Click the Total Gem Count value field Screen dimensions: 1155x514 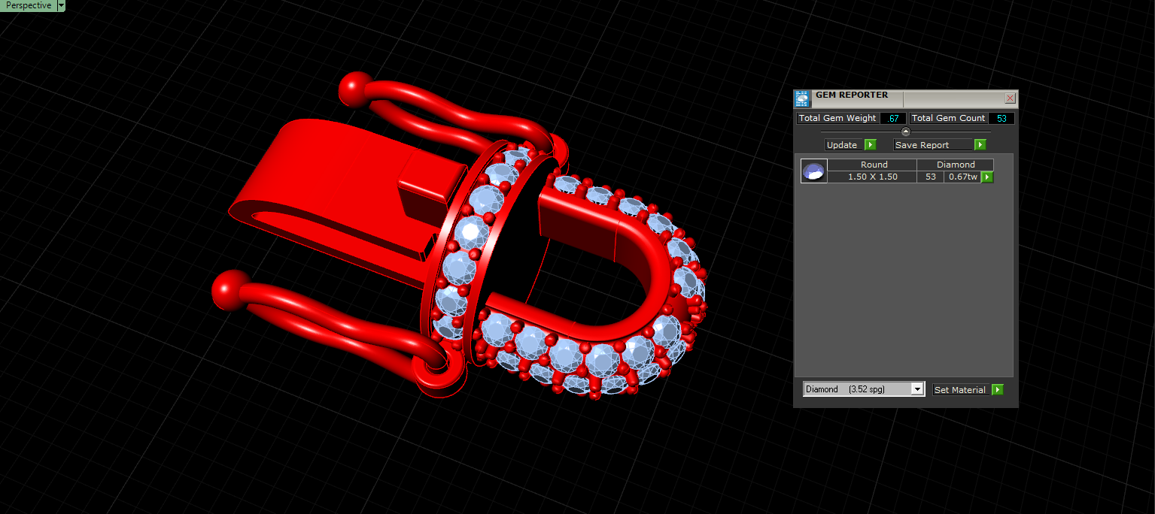[x=1002, y=119]
